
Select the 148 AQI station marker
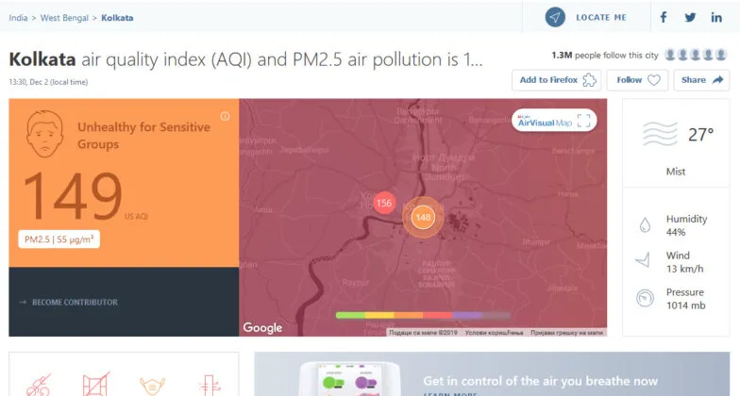click(423, 218)
